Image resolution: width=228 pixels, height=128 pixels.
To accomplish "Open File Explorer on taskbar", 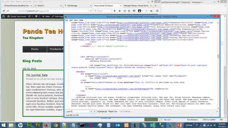I will point(11,125).
